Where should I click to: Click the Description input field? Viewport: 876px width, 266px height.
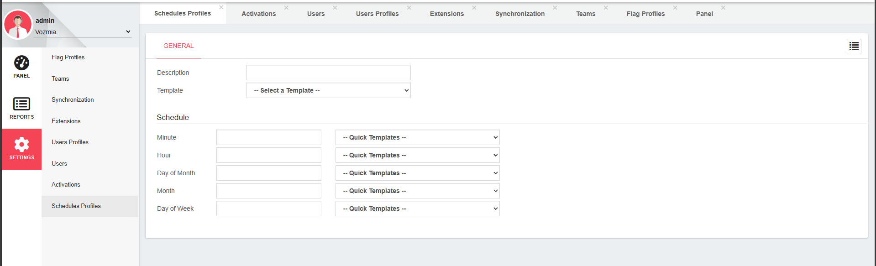[x=328, y=73]
